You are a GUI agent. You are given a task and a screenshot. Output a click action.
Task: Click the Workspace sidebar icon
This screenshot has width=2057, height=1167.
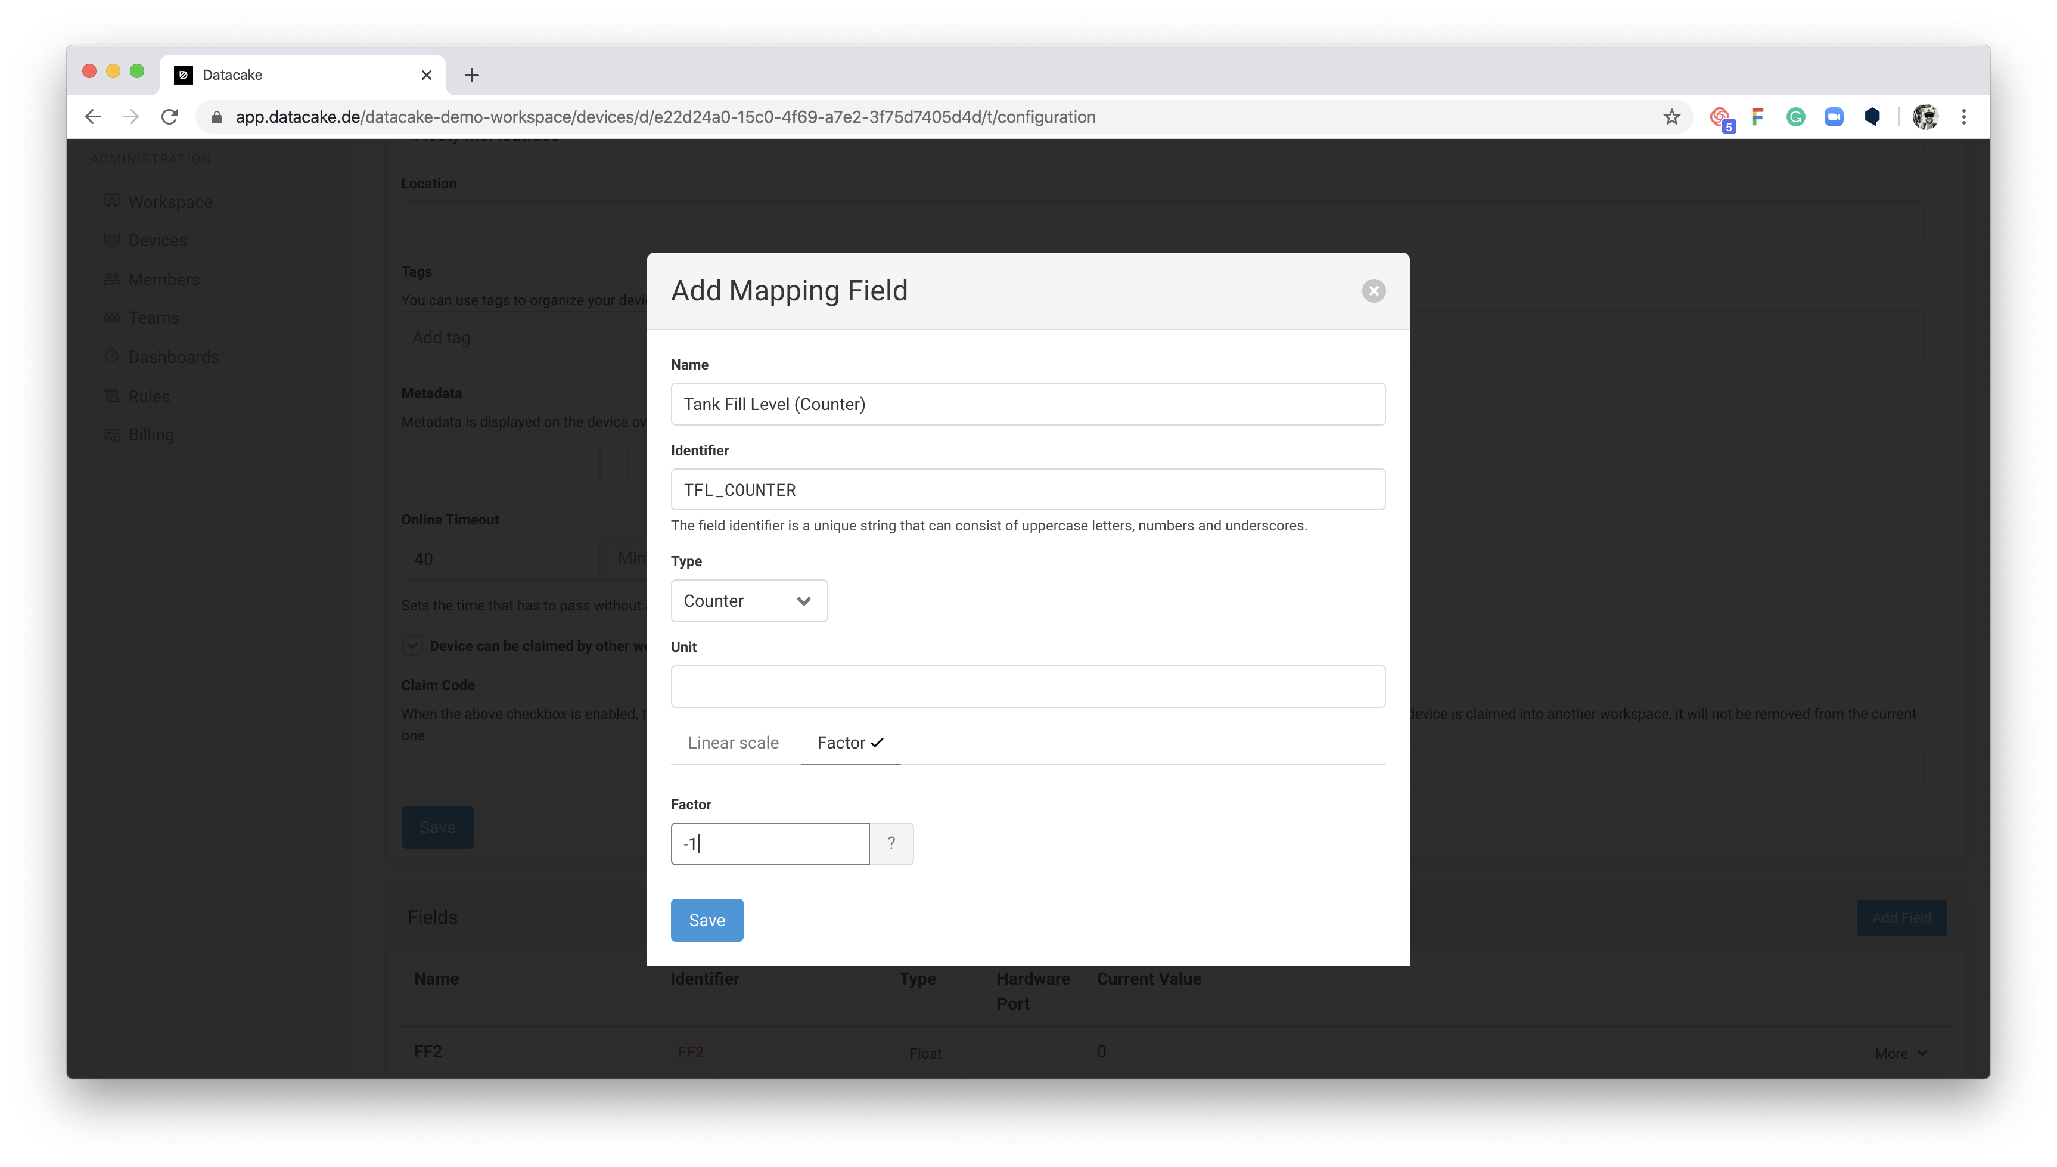coord(111,200)
